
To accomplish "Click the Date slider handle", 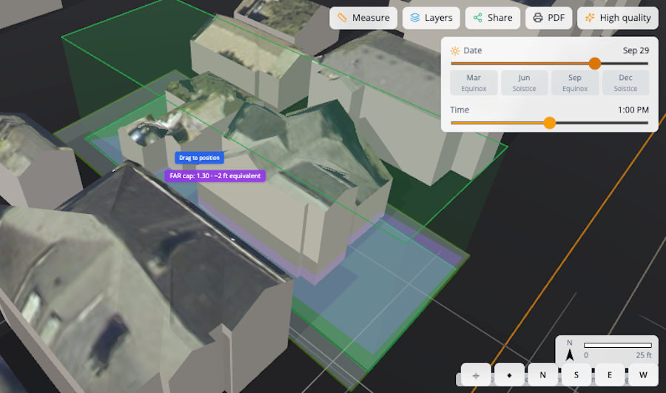I will pos(595,64).
